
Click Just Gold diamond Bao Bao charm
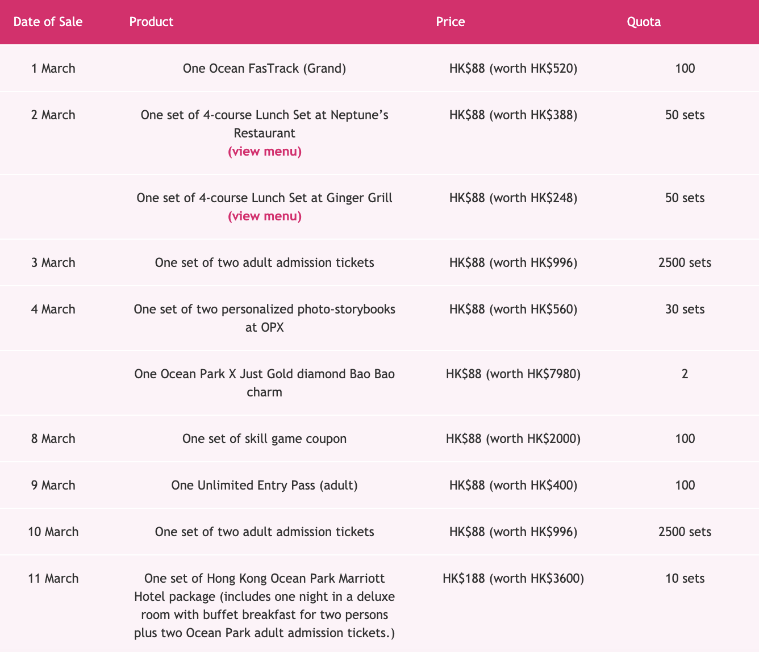tap(265, 383)
